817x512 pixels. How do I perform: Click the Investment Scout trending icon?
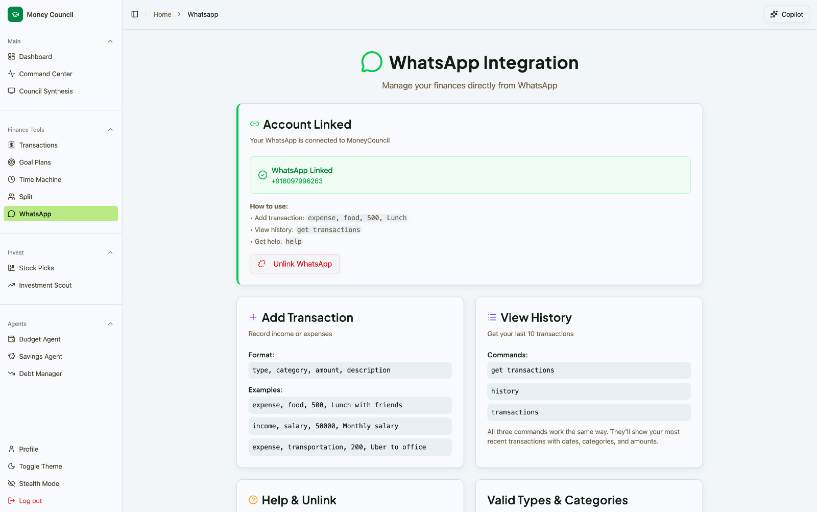click(12, 285)
